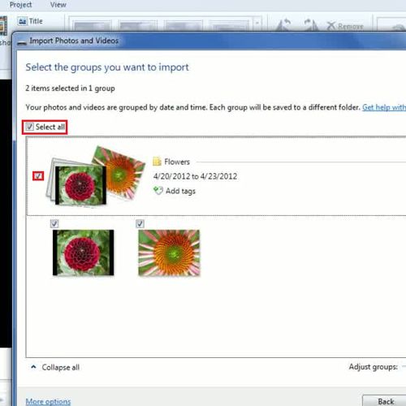Uncheck the red dahlia photo checkbox
Image resolution: width=406 pixels, height=406 pixels.
[x=54, y=223]
